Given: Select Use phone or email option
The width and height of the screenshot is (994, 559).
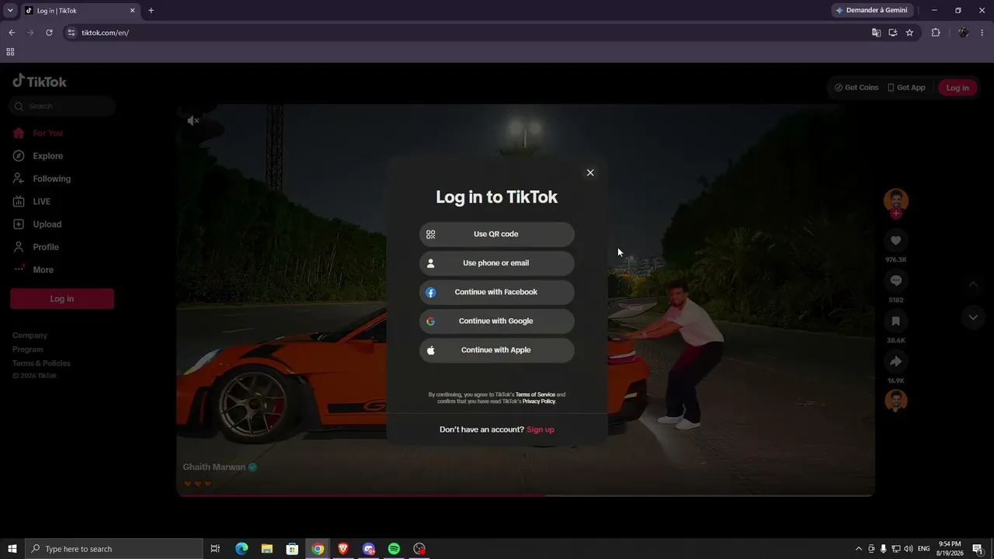Looking at the screenshot, I should point(497,263).
